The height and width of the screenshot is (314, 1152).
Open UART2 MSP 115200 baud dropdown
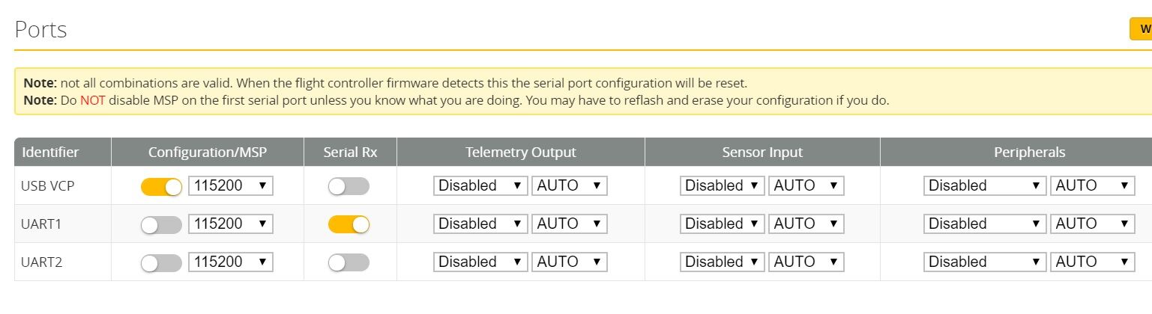click(231, 262)
